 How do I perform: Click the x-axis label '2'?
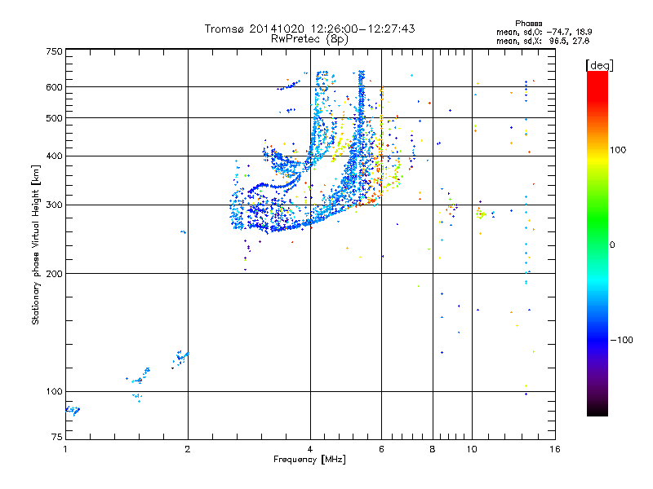(188, 449)
